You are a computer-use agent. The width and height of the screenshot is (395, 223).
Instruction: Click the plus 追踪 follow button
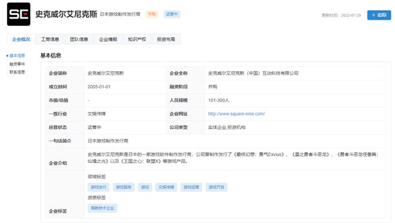(379, 15)
